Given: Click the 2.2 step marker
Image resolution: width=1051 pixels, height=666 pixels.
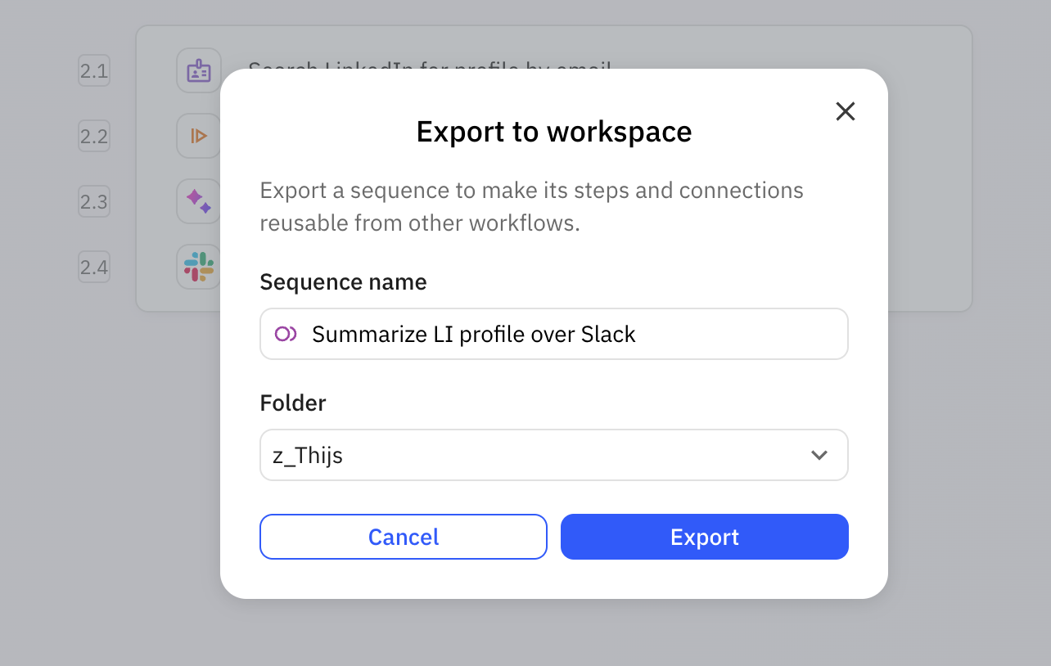Looking at the screenshot, I should click(x=93, y=136).
